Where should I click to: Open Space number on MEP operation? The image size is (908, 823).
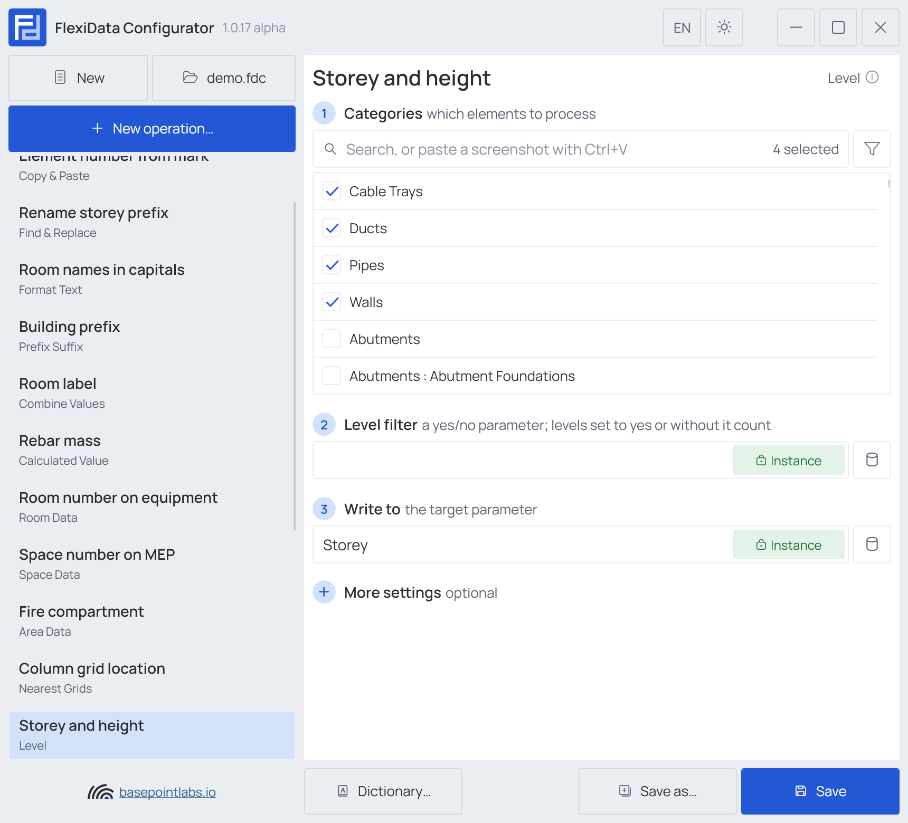point(151,563)
